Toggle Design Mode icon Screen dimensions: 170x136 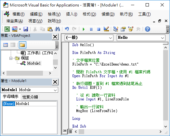pyautogui.click(x=106, y=29)
